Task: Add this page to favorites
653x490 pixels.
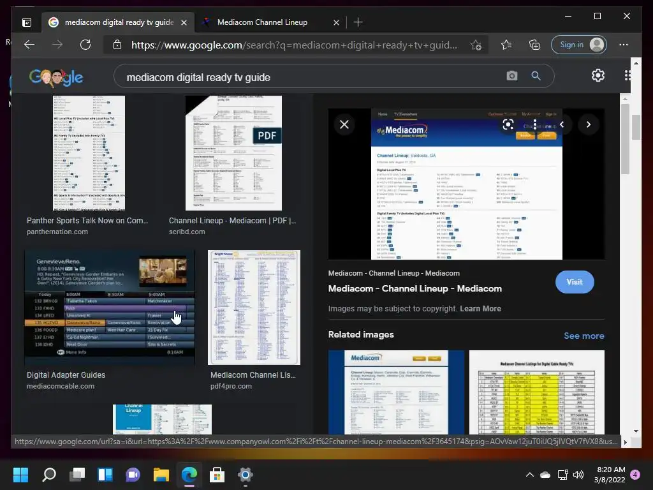Action: click(476, 45)
